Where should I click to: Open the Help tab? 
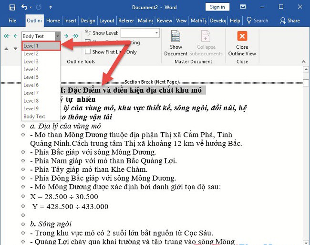pos(235,21)
